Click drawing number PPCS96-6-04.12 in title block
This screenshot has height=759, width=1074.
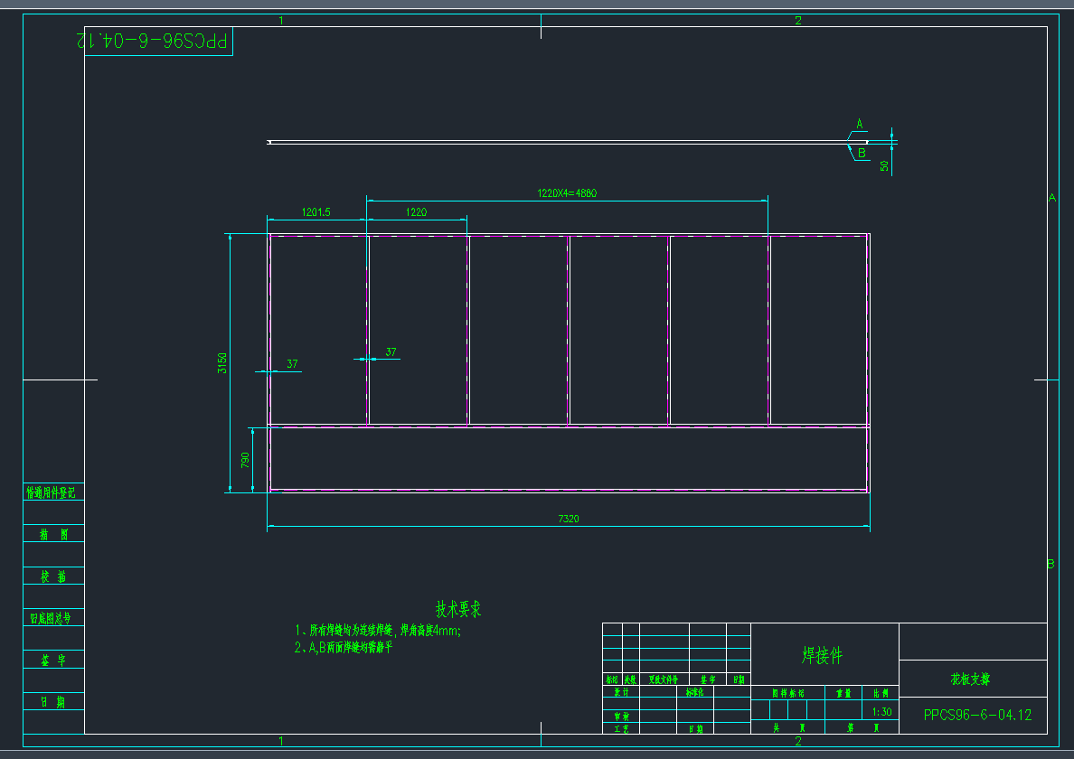[977, 715]
